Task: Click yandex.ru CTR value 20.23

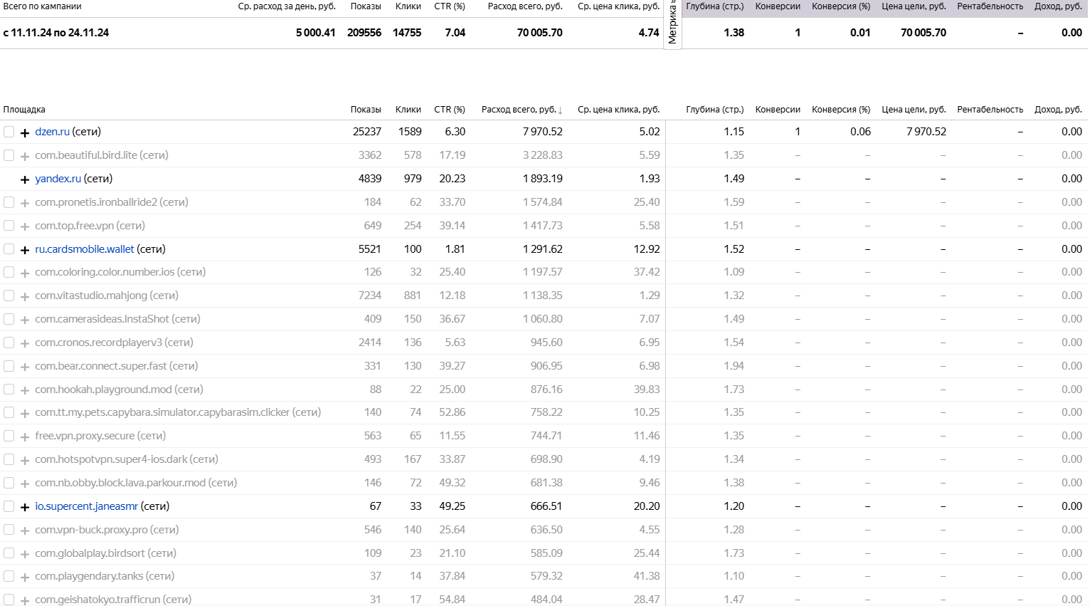Action: [453, 179]
